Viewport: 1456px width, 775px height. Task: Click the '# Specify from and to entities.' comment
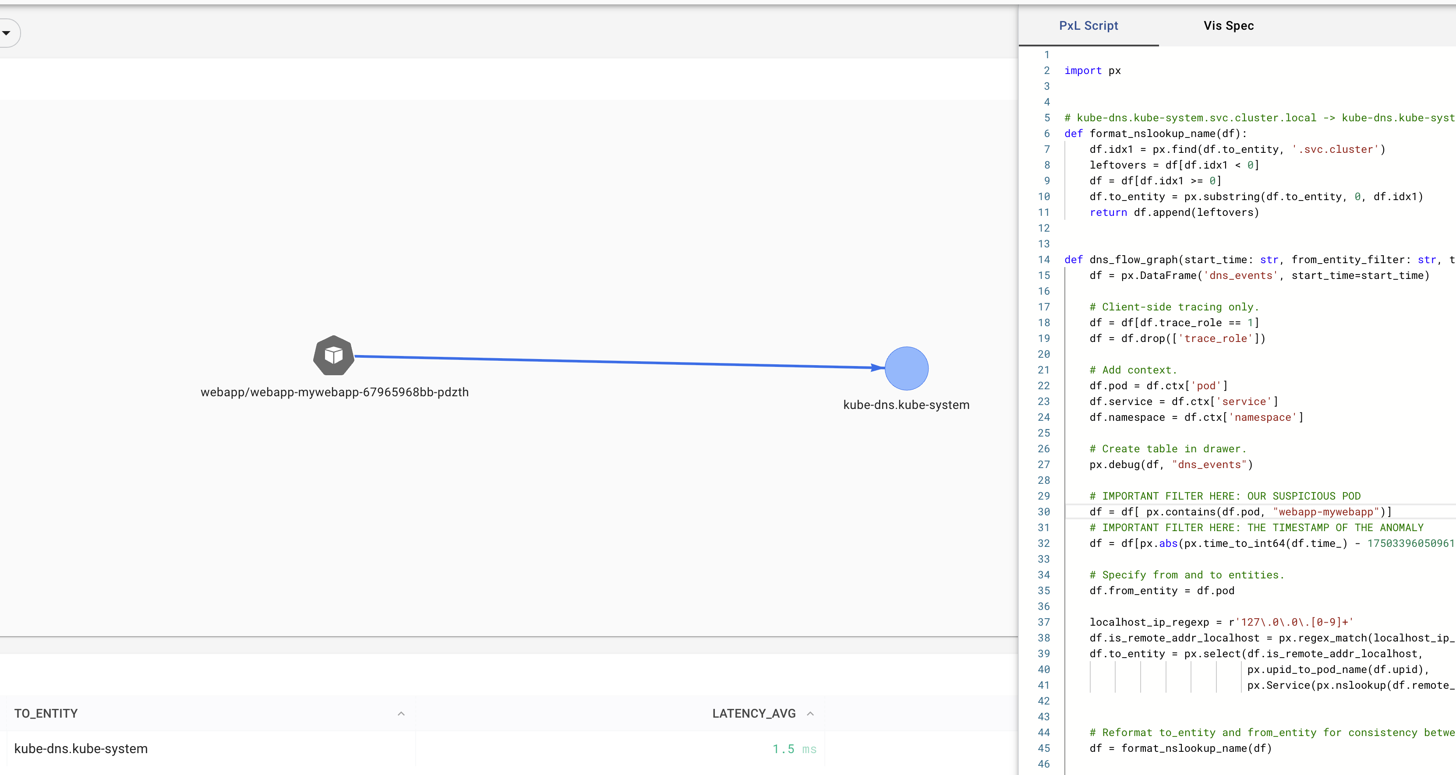[x=1187, y=575]
